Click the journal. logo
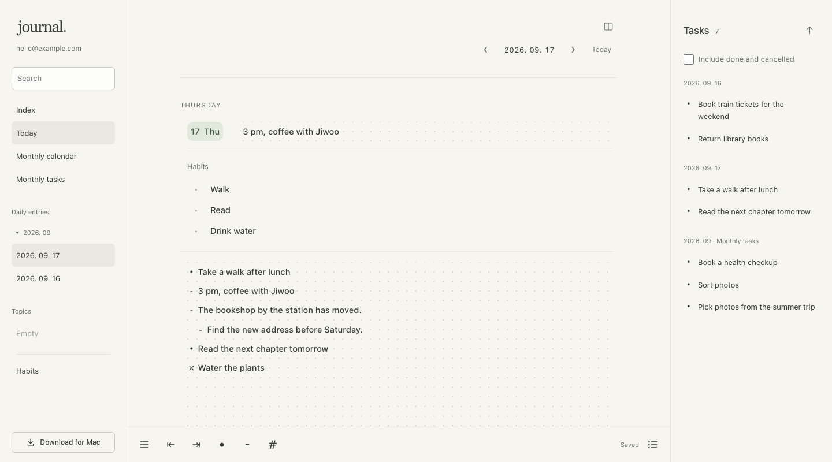This screenshot has height=462, width=832. click(x=41, y=27)
